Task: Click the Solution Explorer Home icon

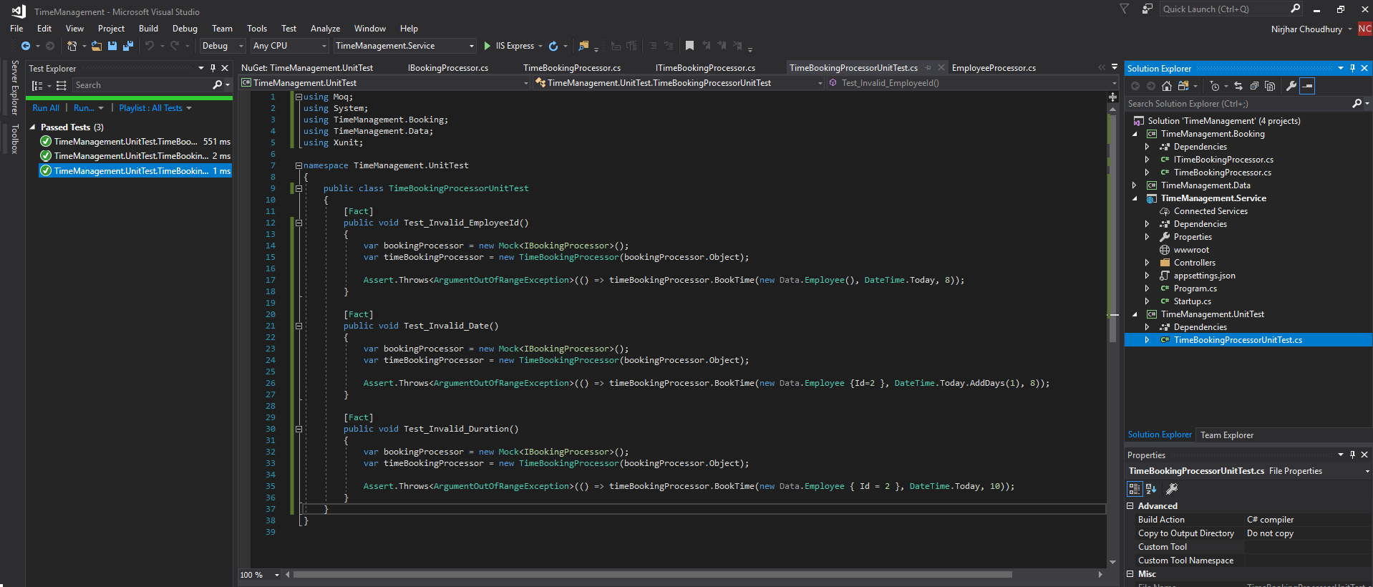Action: [x=1167, y=86]
